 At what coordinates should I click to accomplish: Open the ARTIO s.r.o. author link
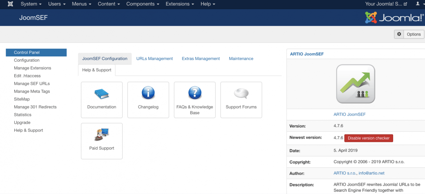[x=345, y=173]
